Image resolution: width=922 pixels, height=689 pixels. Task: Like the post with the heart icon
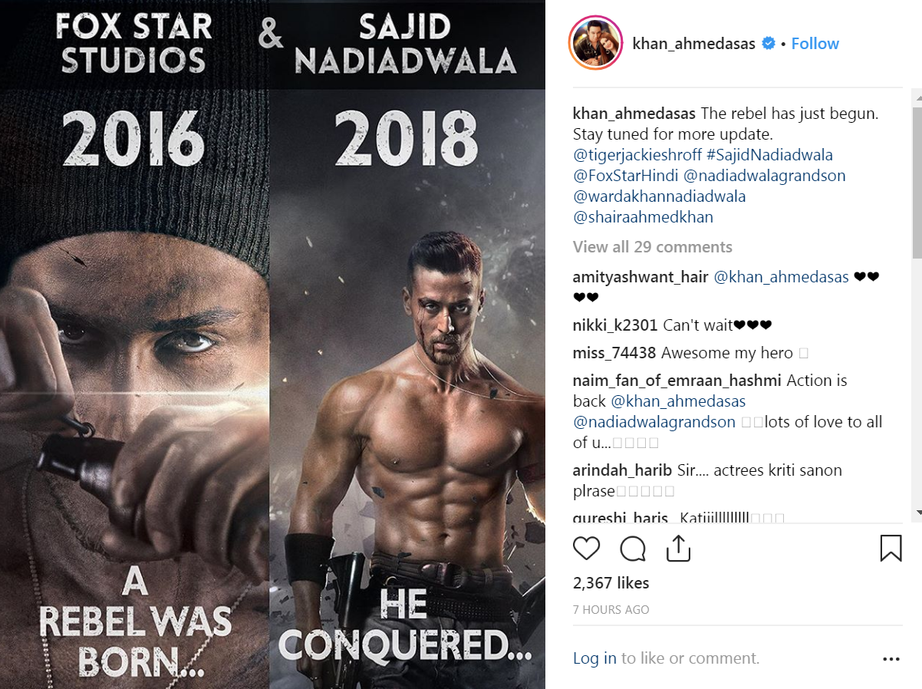click(587, 548)
